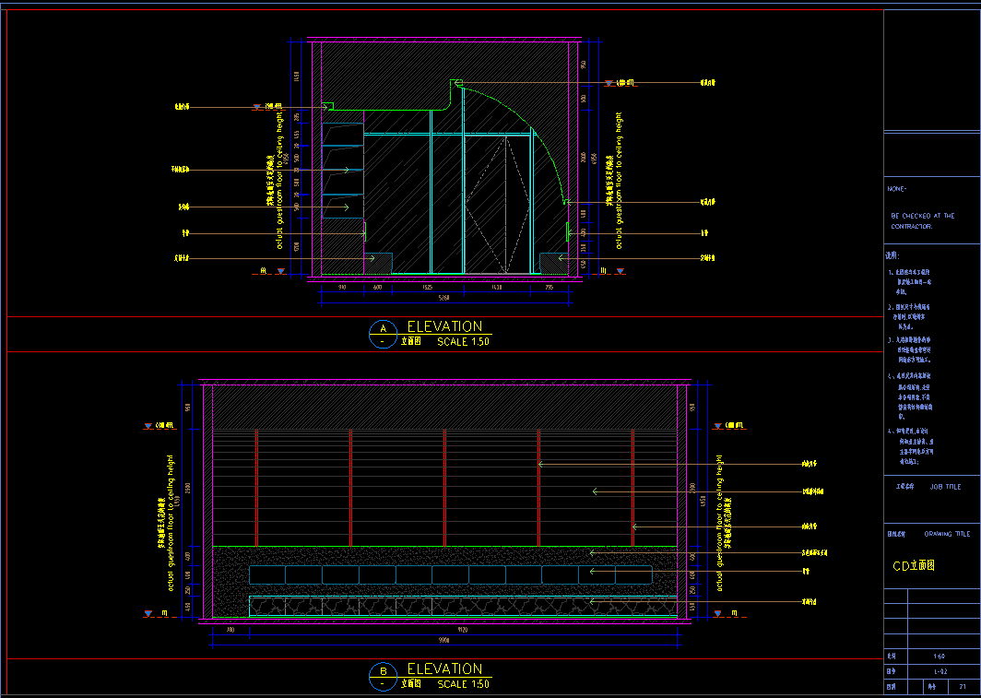This screenshot has width=981, height=698.
Task: Click the BE CHECKED AT THE CONTRACTOR note
Action: coord(922,220)
